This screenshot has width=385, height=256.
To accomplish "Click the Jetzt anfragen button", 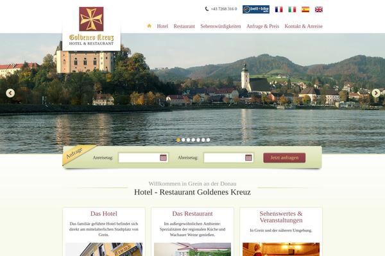I will [x=284, y=157].
